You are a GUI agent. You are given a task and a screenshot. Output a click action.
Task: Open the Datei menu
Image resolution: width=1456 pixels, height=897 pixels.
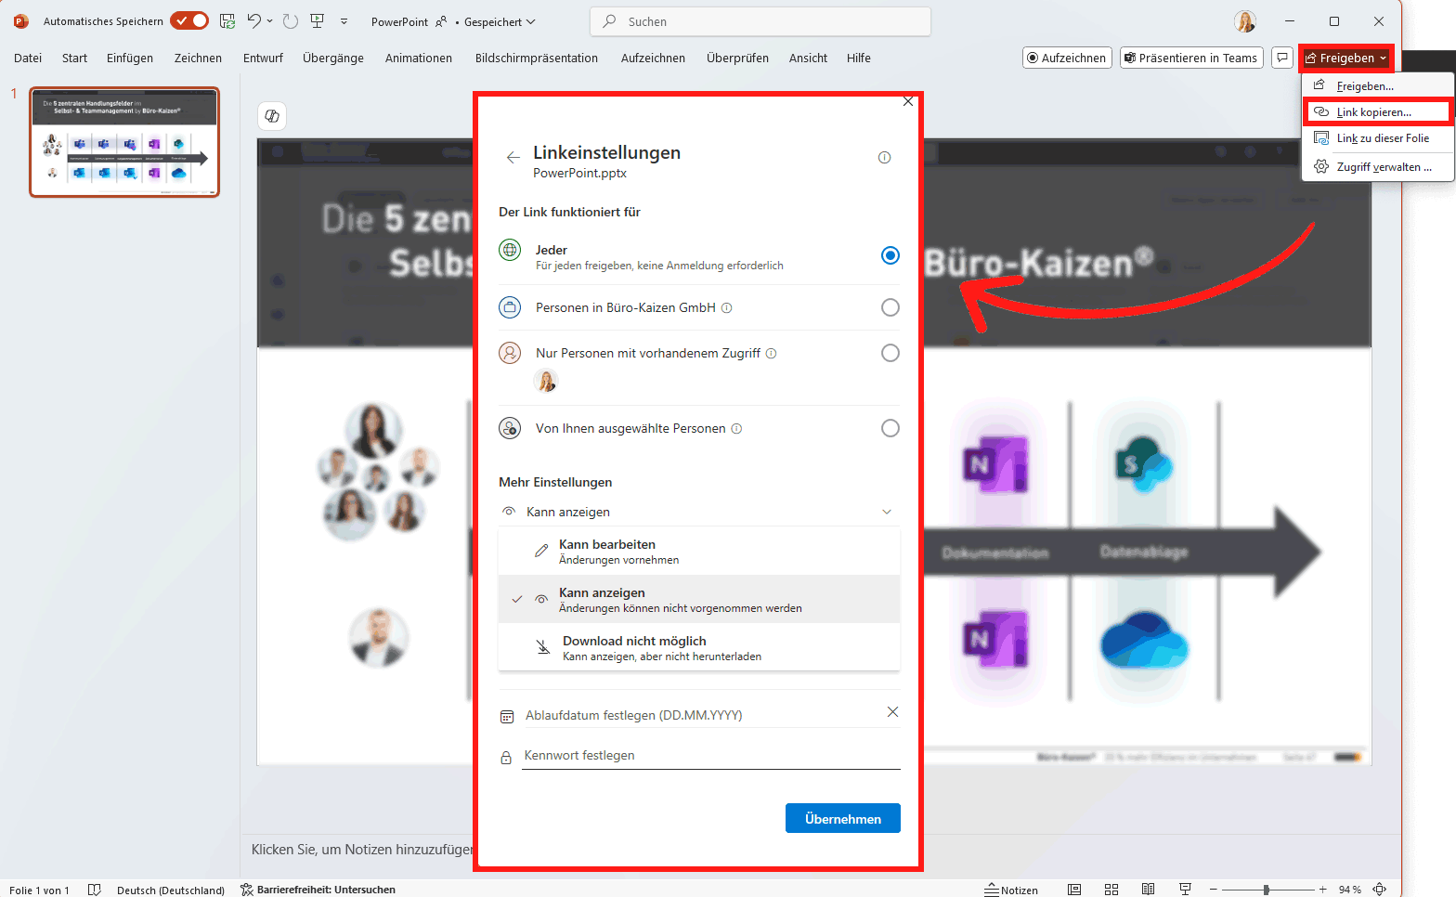[28, 58]
